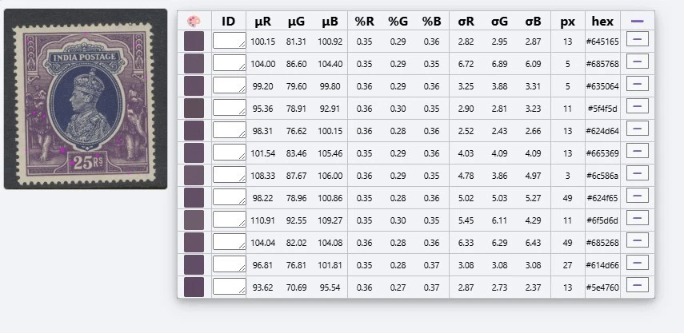Screen dimensions: 684x333
Task: Click the ID field for row #645165
Action: coord(229,41)
